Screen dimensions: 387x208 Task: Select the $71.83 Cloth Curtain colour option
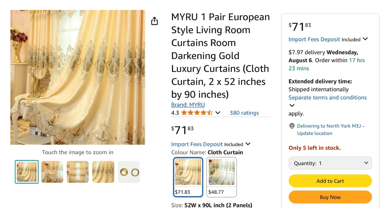188,177
